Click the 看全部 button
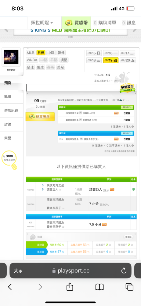The height and width of the screenshot is (306, 141). point(128,237)
